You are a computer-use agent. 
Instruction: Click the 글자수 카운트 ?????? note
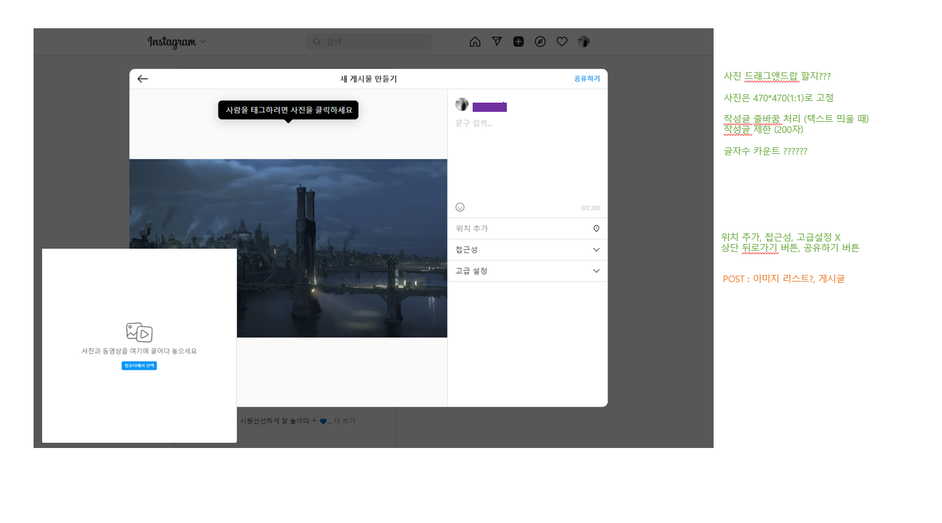tap(765, 151)
